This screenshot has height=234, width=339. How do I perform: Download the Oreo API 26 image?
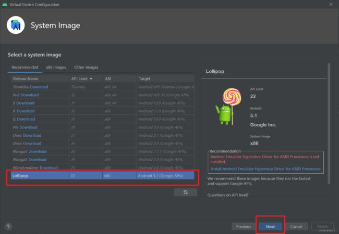point(32,144)
